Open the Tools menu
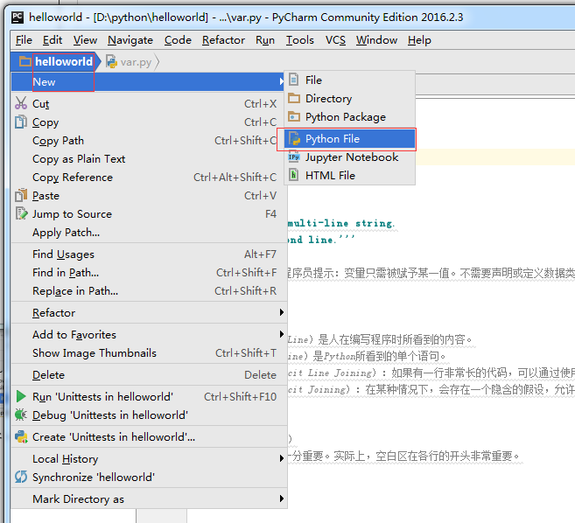 (300, 40)
